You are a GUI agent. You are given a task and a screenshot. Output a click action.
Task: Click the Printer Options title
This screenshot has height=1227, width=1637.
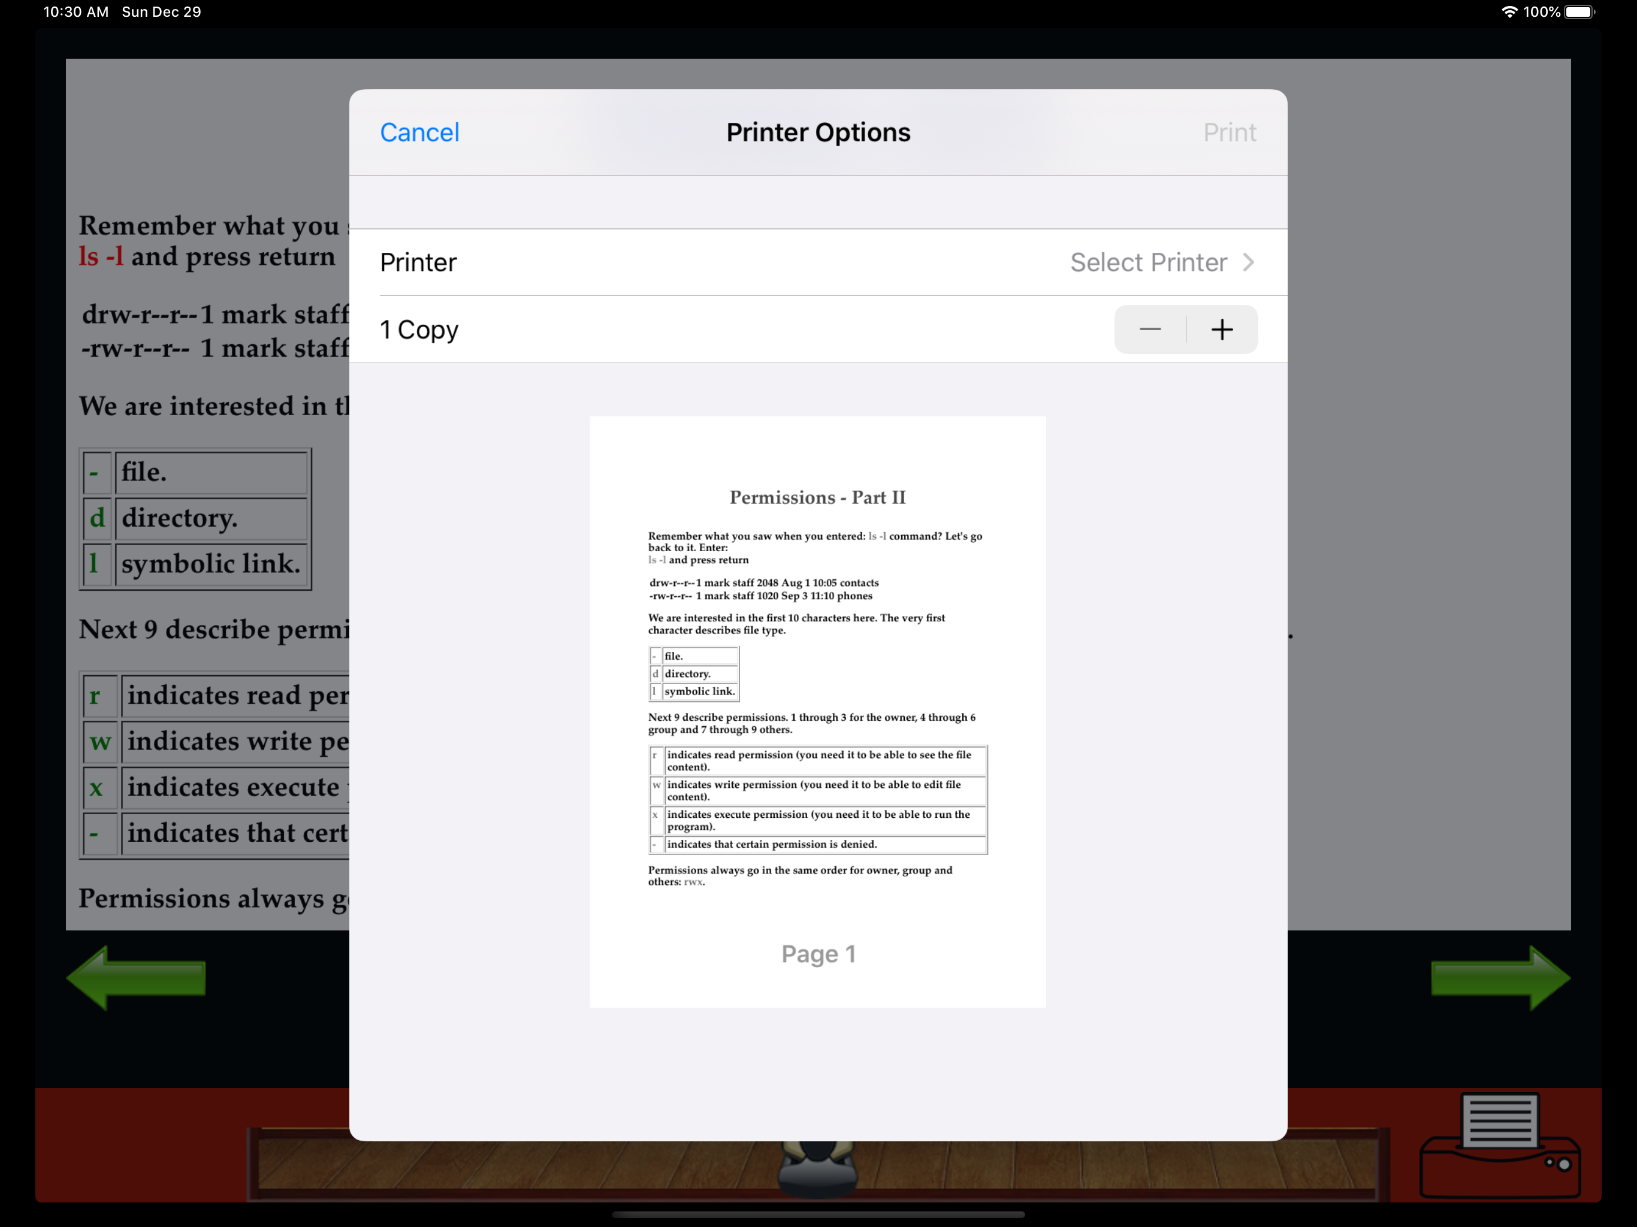tap(818, 132)
